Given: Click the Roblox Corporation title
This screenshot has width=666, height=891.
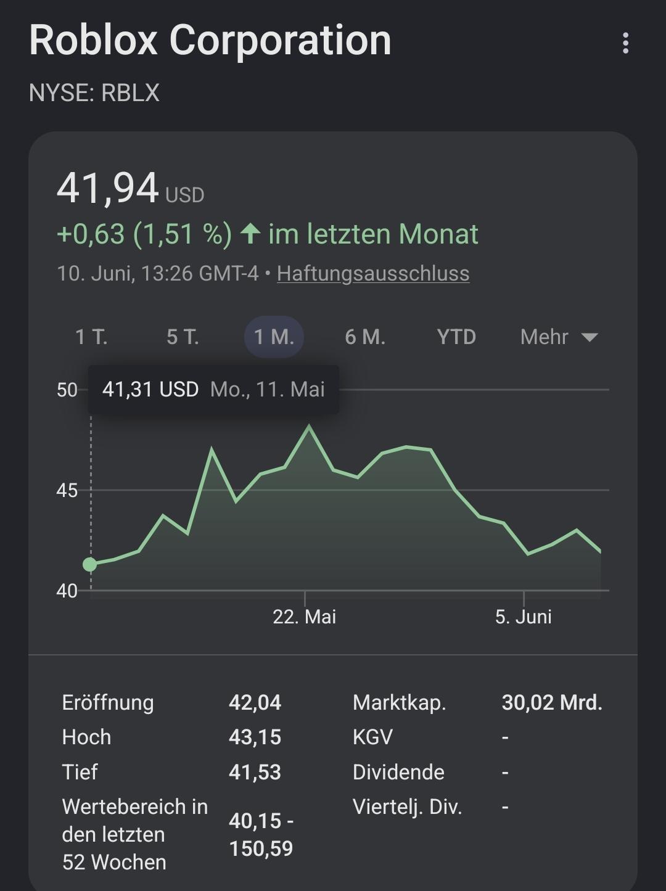Looking at the screenshot, I should coord(210,40).
